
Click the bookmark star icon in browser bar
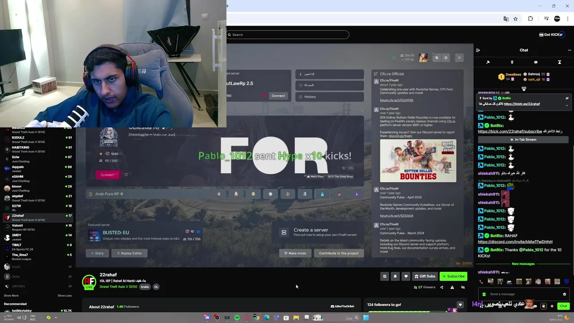point(516,19)
